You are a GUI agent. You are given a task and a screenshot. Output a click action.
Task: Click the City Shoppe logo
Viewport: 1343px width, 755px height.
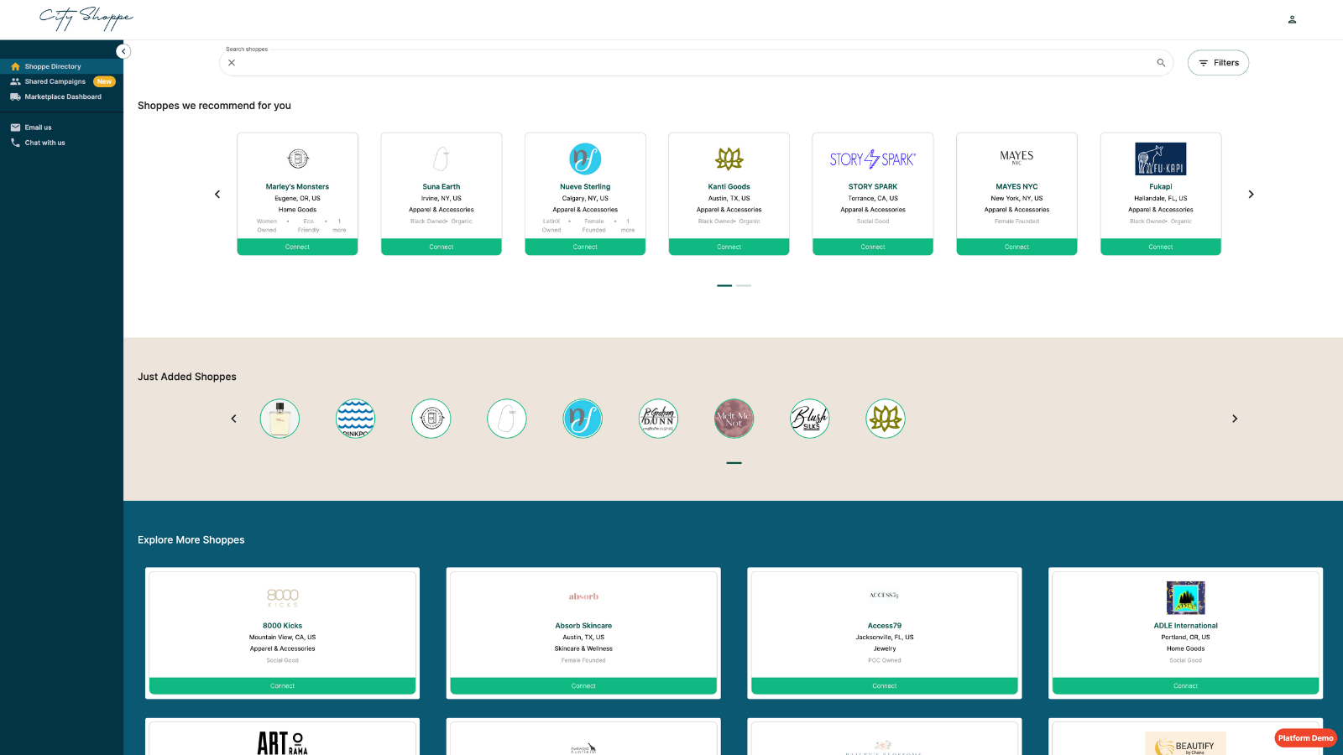(86, 18)
